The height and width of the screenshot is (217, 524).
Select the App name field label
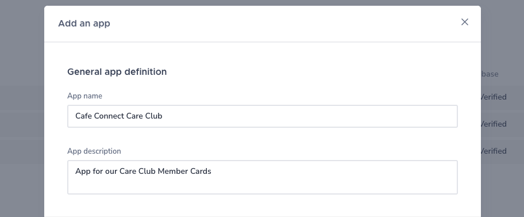click(x=85, y=96)
